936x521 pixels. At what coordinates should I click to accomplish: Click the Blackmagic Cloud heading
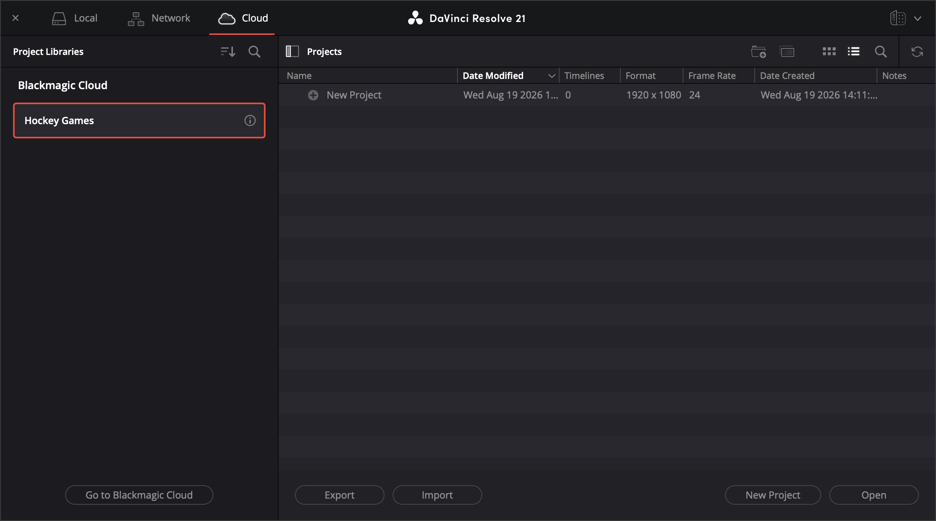tap(63, 85)
